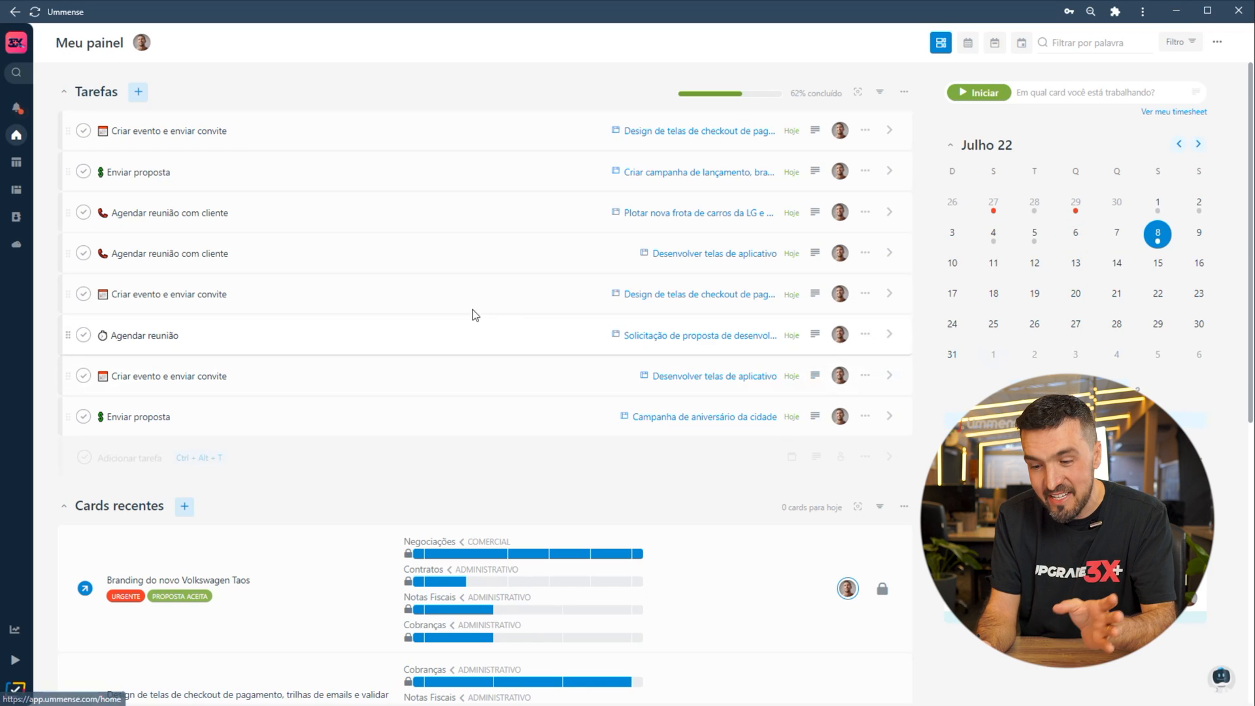Open browser extensions puzzle icon
The image size is (1255, 706).
coord(1115,12)
